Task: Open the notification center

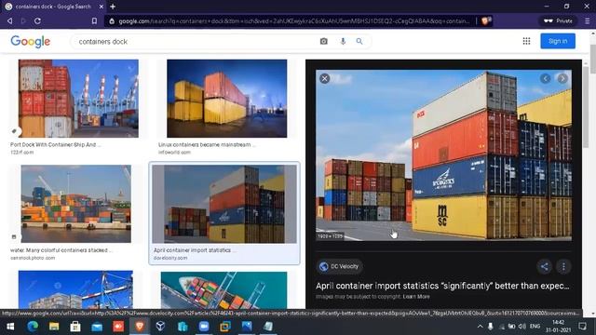Action: point(582,327)
